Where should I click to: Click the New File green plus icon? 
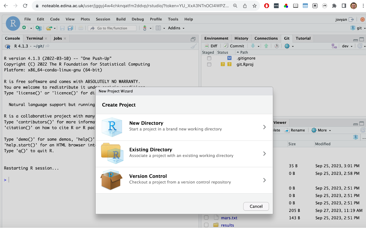pos(24,28)
